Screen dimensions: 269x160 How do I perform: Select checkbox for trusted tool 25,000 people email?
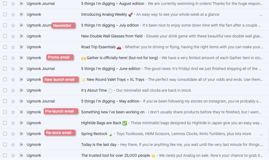coord(5,155)
